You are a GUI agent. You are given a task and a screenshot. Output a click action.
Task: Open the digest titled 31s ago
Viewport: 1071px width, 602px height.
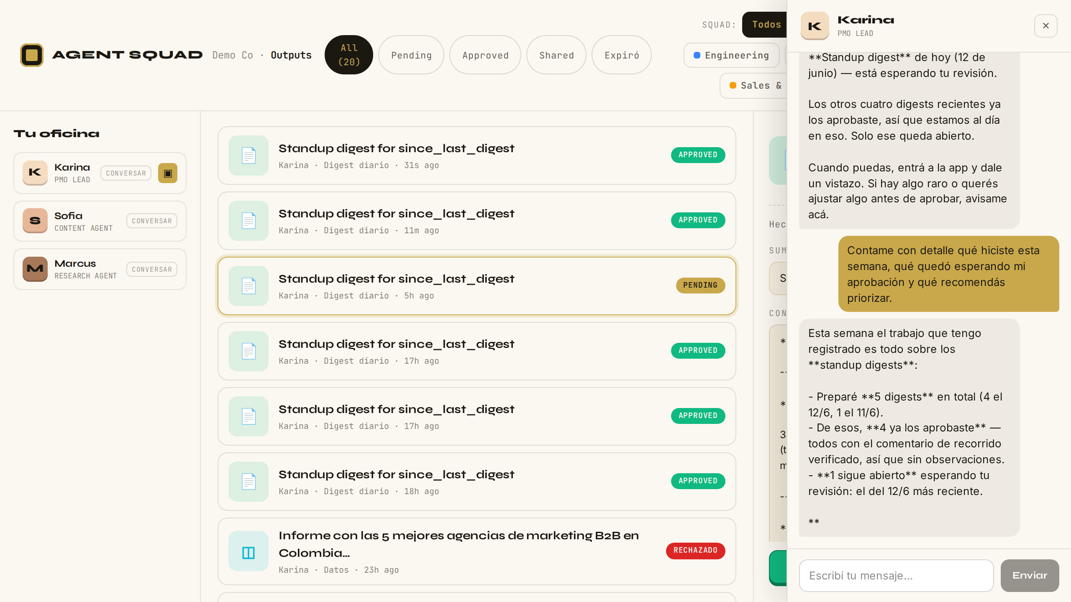coord(477,156)
